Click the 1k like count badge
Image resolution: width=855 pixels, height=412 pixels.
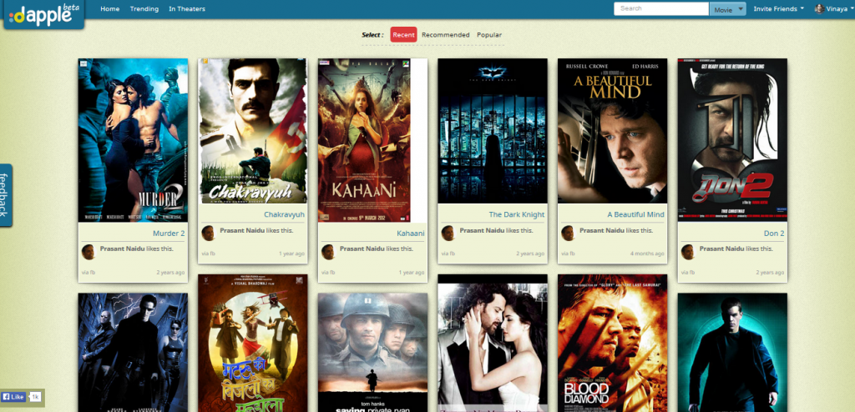point(35,397)
